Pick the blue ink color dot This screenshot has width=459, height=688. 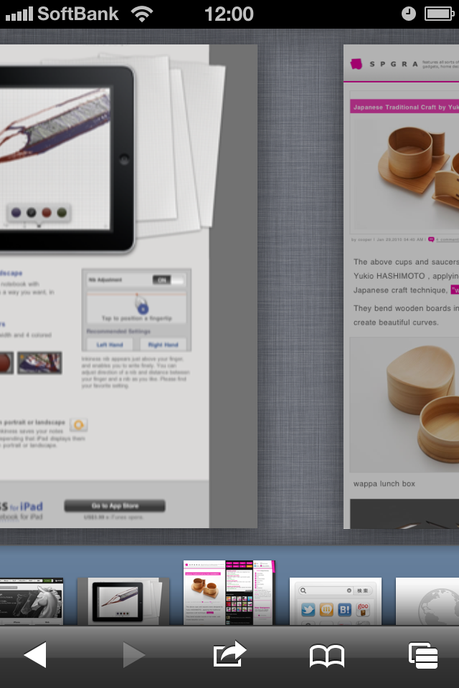(x=16, y=213)
